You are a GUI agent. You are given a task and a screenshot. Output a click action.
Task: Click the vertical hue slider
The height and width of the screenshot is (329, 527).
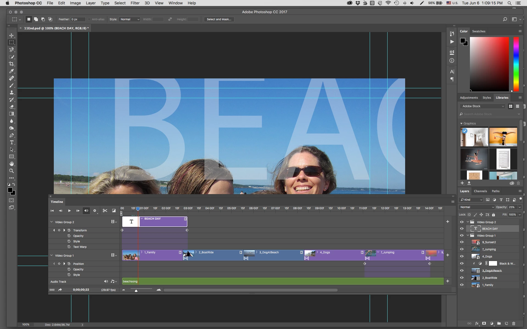516,64
